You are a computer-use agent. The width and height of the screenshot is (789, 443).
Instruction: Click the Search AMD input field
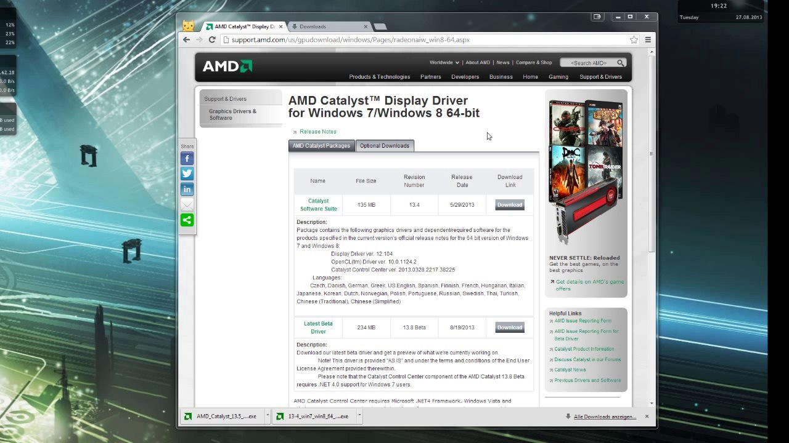[589, 63]
